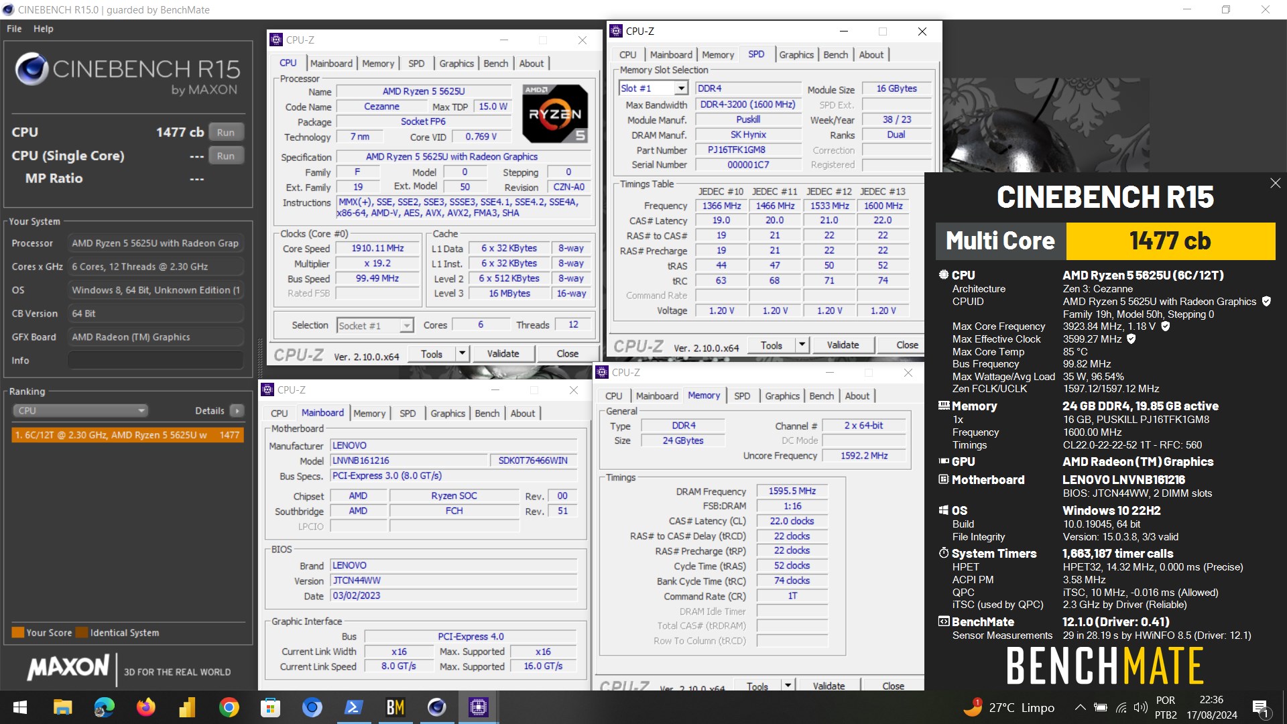
Task: Open volume control tray icon
Action: pyautogui.click(x=1140, y=707)
